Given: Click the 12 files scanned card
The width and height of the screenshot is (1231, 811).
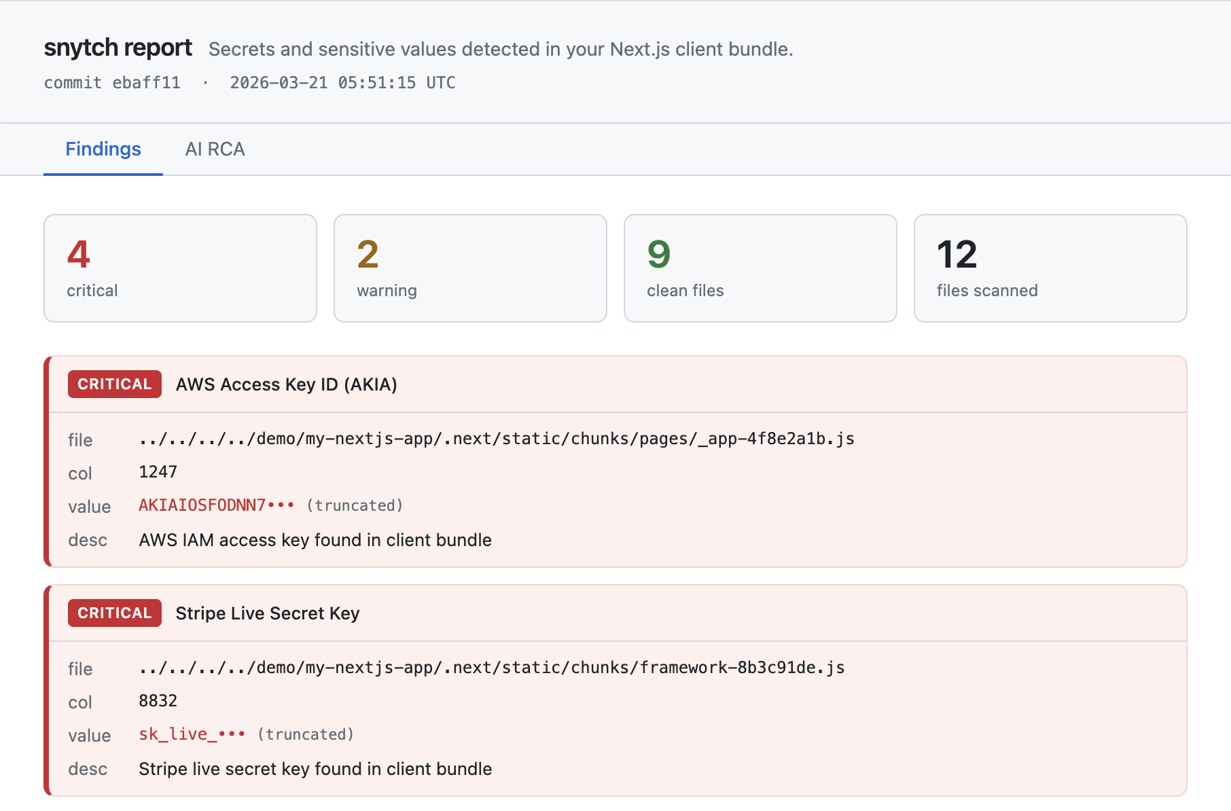Looking at the screenshot, I should pyautogui.click(x=1050, y=268).
